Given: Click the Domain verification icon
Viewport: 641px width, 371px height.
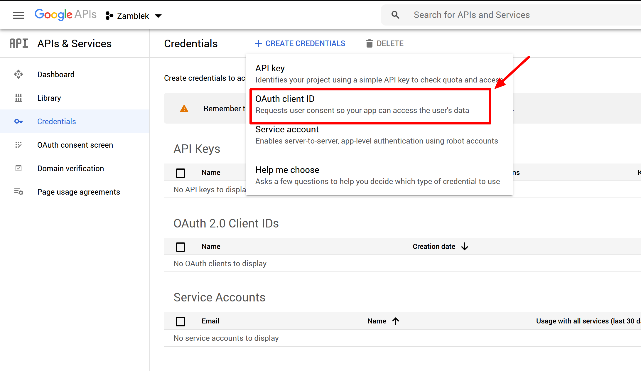Looking at the screenshot, I should pos(18,168).
